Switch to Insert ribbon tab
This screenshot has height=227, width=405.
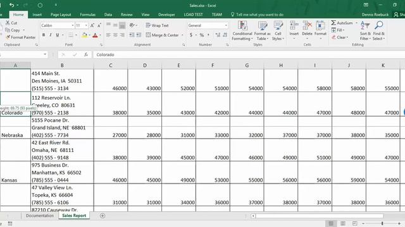37,15
